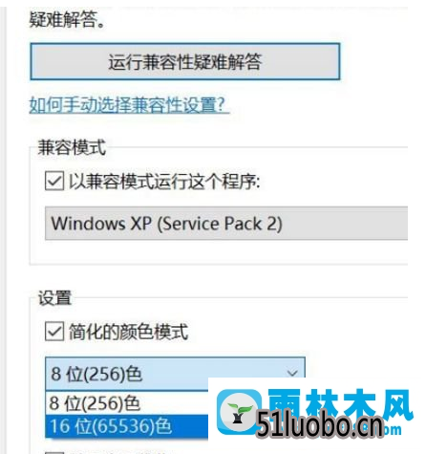Click the 简化的颜色模式 label text
This screenshot has height=454, width=426.
coord(129,332)
